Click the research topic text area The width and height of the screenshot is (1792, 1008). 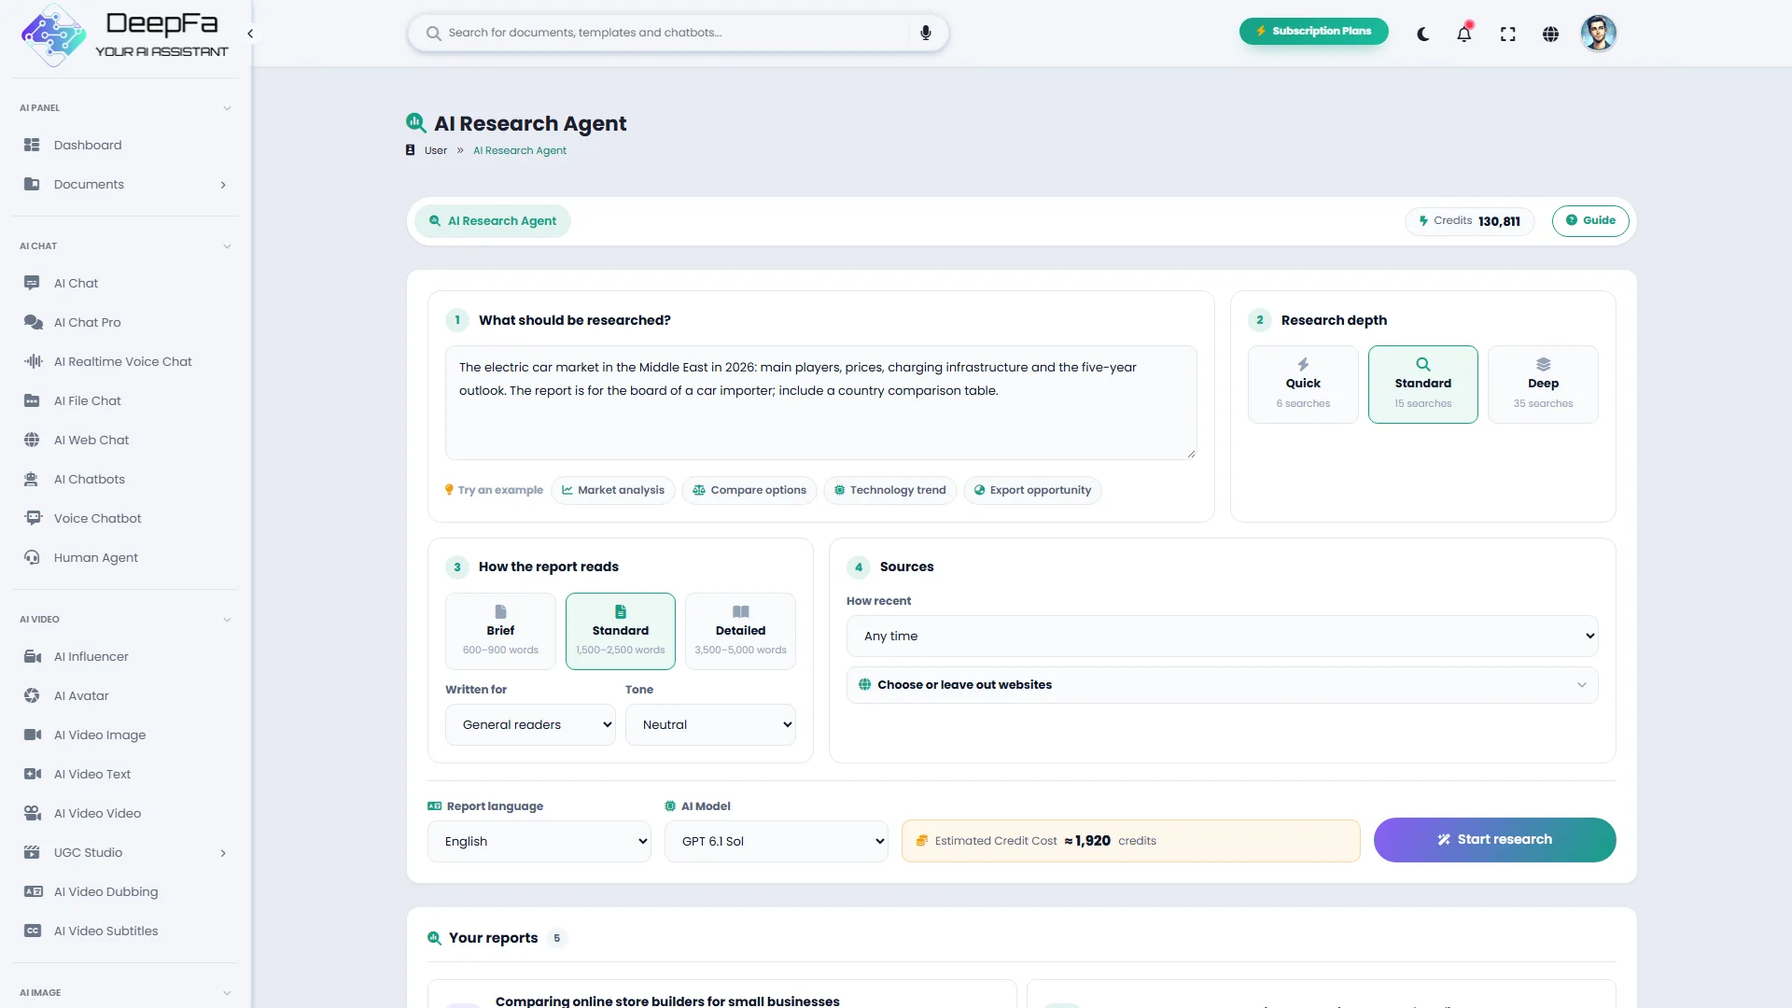[820, 402]
